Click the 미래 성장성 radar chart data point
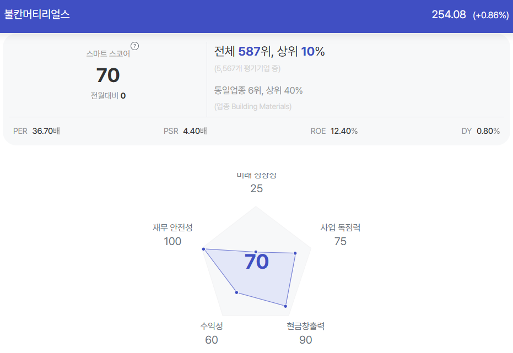 coord(256,252)
